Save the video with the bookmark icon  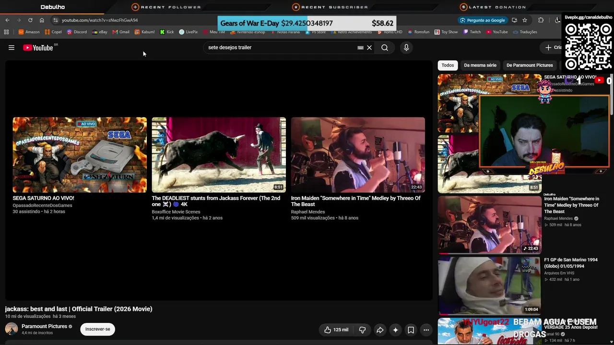point(411,330)
